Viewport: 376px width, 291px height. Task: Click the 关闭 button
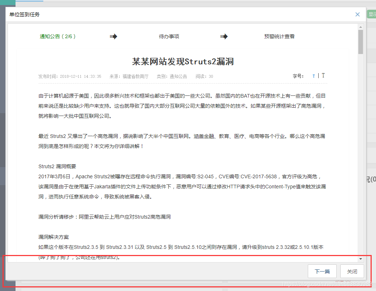(x=352, y=272)
